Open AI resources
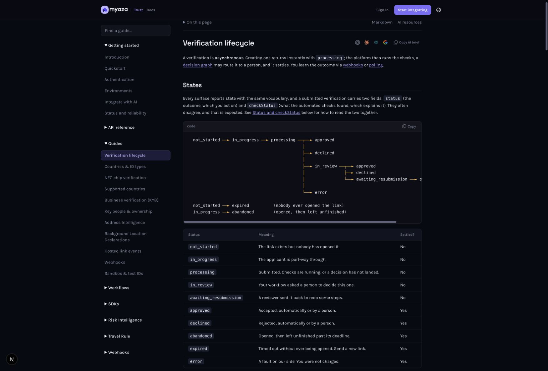Screen dimensions: 548x371 (409, 22)
